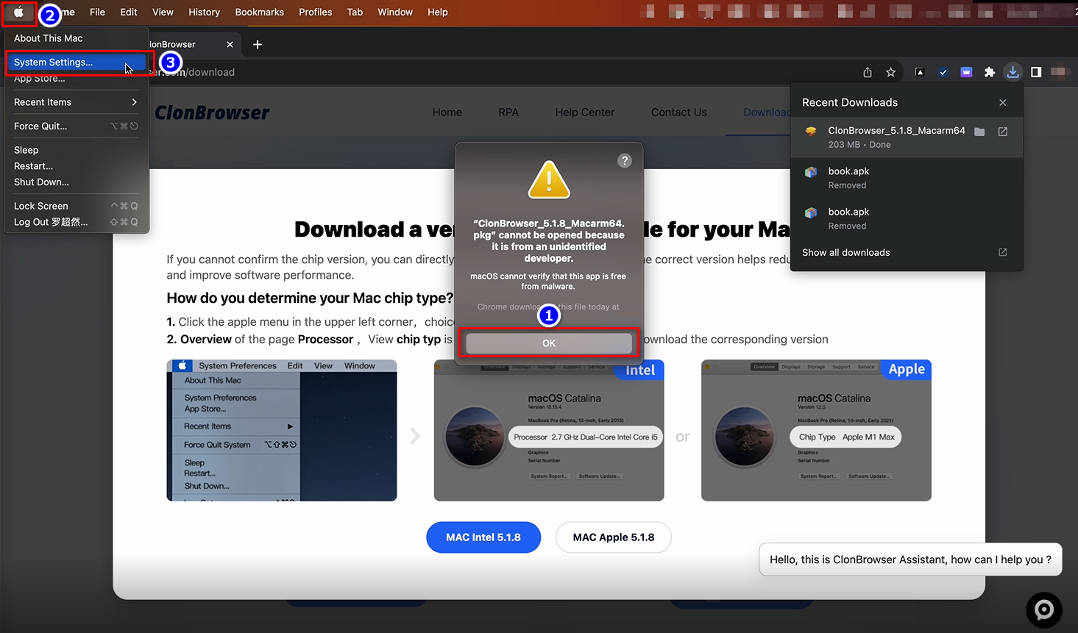Click Show all downloads
Image resolution: width=1078 pixels, height=633 pixels.
845,252
